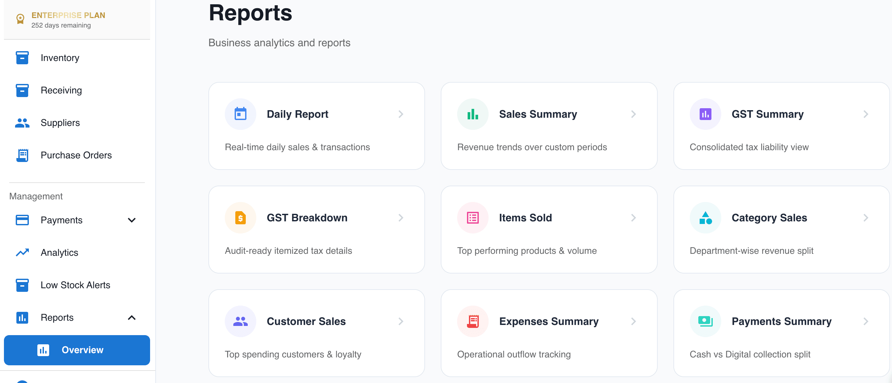Open Customer Sales via its arrow
Image resolution: width=892 pixels, height=383 pixels.
401,321
